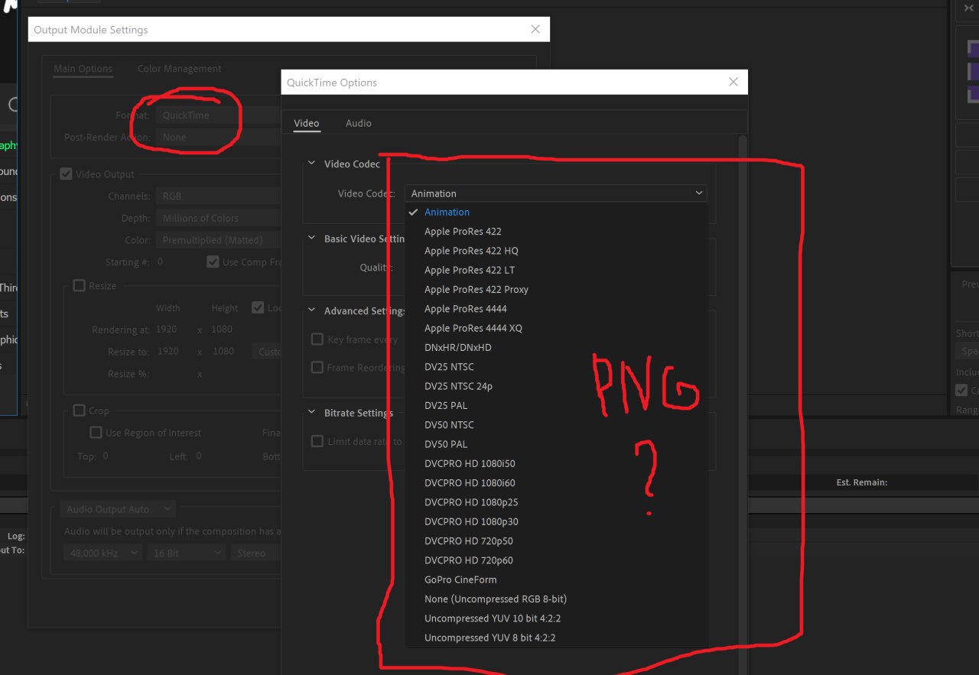
Task: Select None (Uncompressed RGB 8-bit) codec
Action: click(x=556, y=599)
